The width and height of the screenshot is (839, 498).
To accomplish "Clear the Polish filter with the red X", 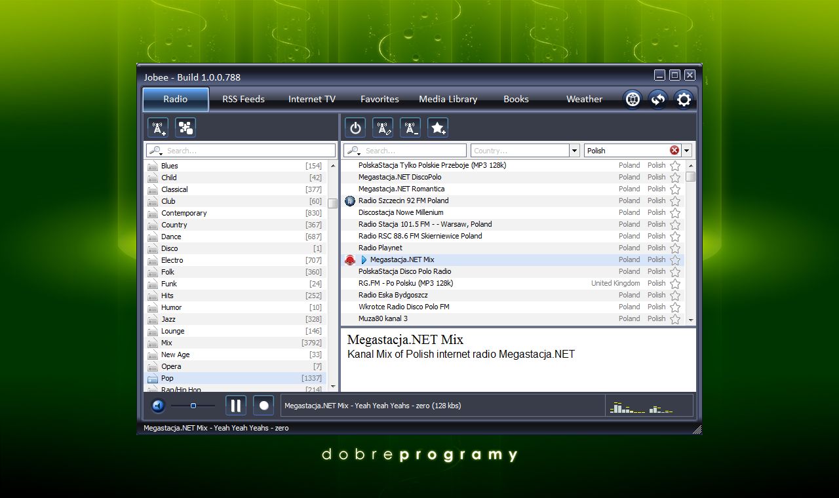I will (674, 150).
